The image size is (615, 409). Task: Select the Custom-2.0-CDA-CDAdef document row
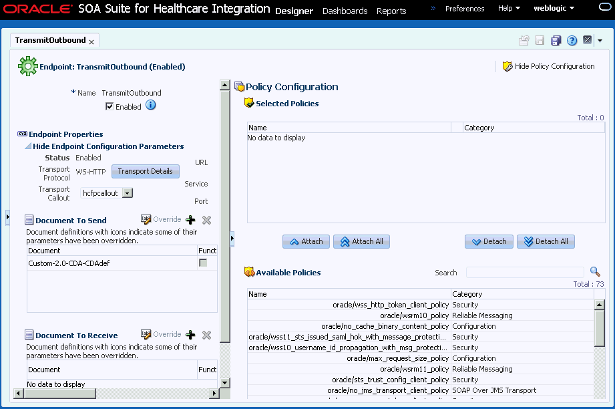[122, 263]
